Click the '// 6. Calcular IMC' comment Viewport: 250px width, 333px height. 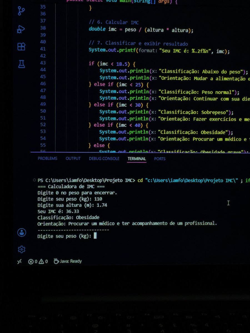pos(114,22)
